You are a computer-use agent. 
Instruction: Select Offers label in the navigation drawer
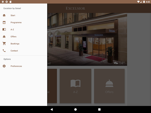click(14, 36)
